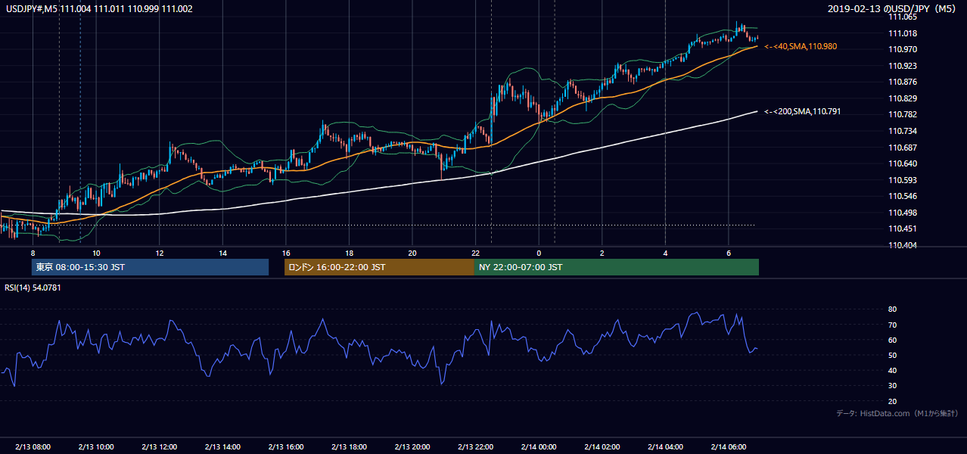This screenshot has height=454, width=967.
Task: Click the bottom date label 2/13 08:00
Action: click(33, 446)
